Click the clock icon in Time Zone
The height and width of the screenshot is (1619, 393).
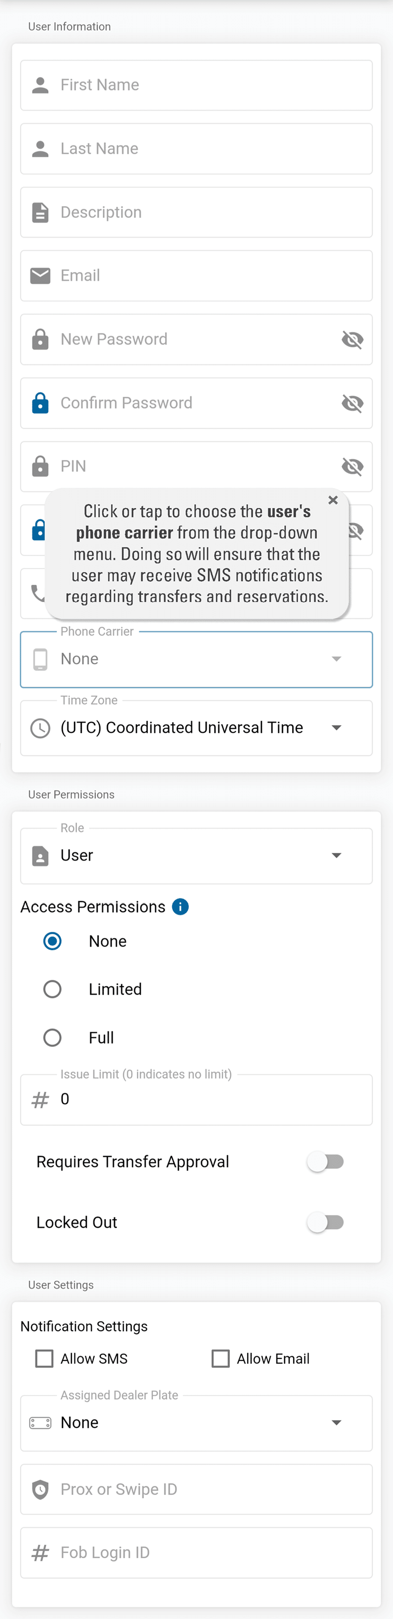tap(40, 728)
